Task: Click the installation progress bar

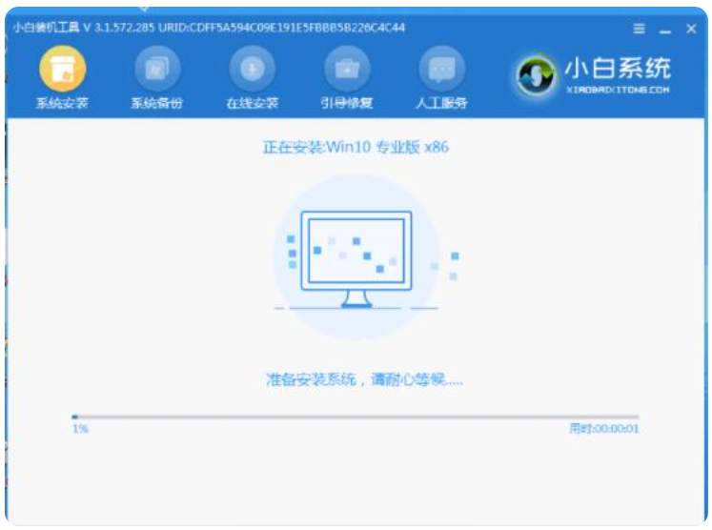Action: point(356,417)
